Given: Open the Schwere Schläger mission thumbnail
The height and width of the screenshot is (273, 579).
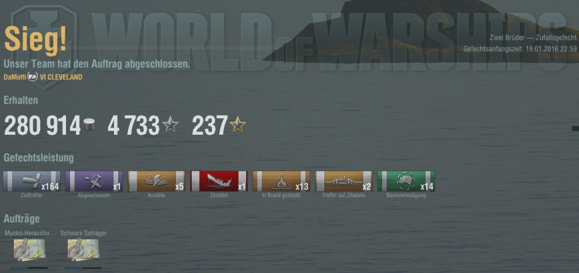Looking at the screenshot, I should point(83,250).
